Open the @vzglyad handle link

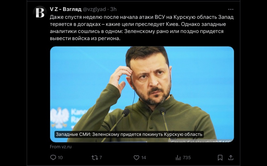click(94, 9)
